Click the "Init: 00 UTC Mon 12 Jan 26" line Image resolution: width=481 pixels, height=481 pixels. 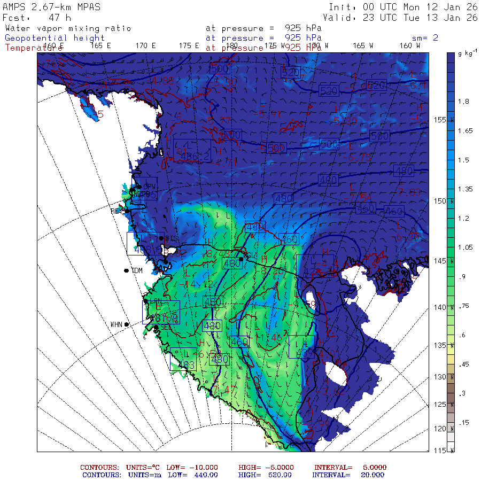(x=403, y=7)
